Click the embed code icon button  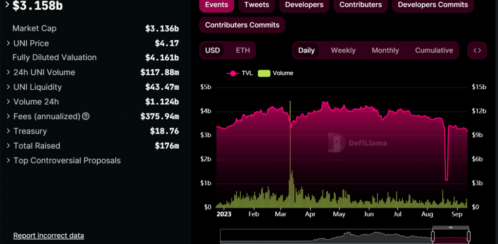point(477,50)
